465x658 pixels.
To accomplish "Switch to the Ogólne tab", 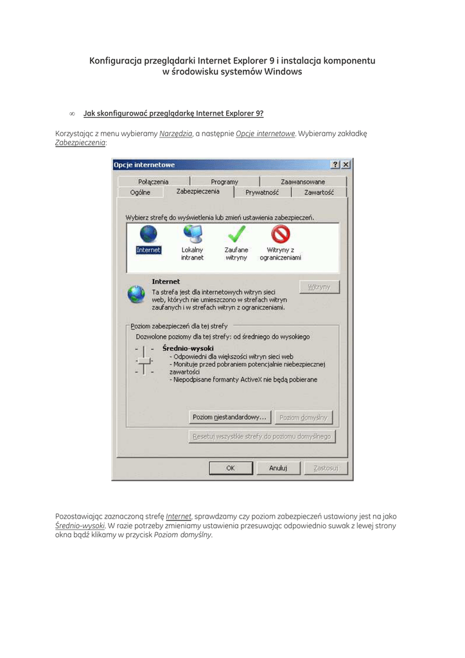I will (140, 192).
